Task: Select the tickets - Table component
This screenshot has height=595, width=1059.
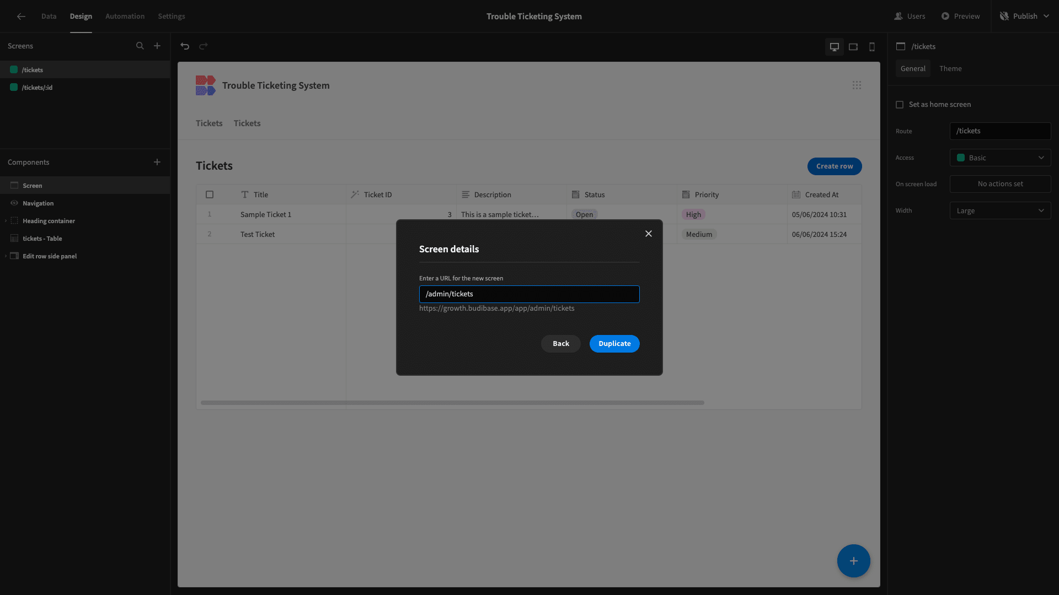Action: coord(85,239)
